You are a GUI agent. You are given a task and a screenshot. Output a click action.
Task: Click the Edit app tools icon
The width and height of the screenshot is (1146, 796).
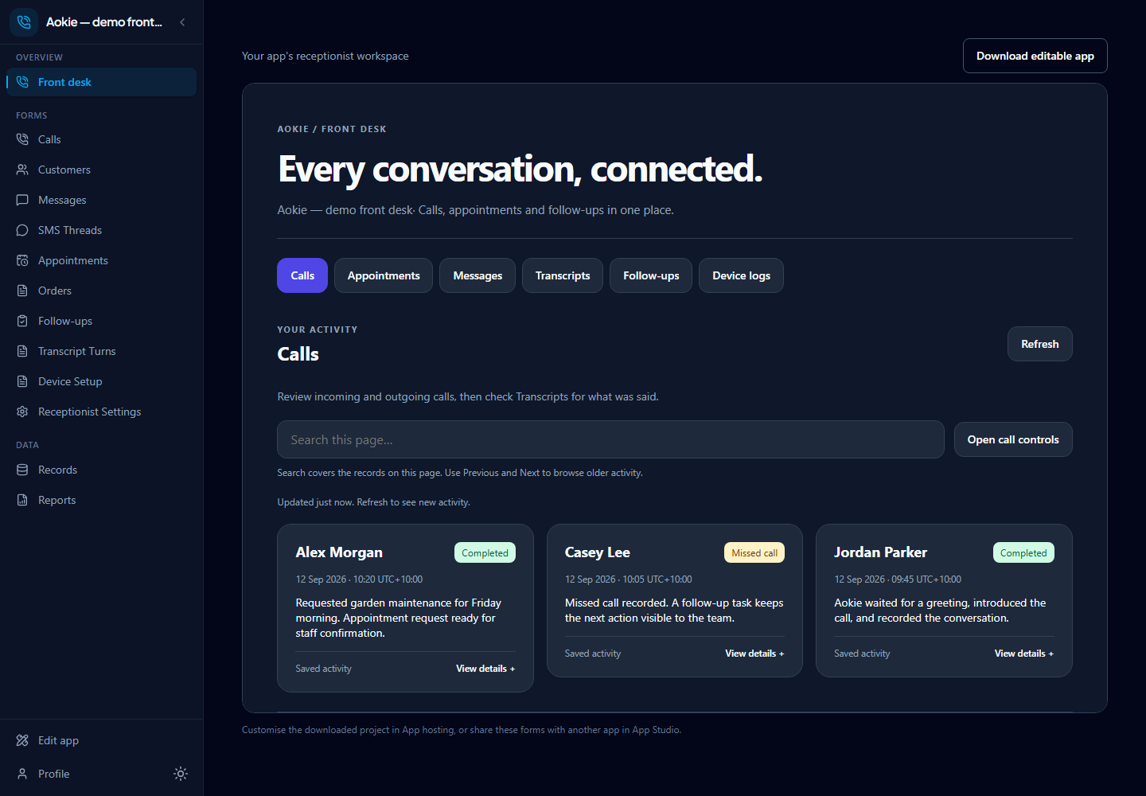pos(22,740)
